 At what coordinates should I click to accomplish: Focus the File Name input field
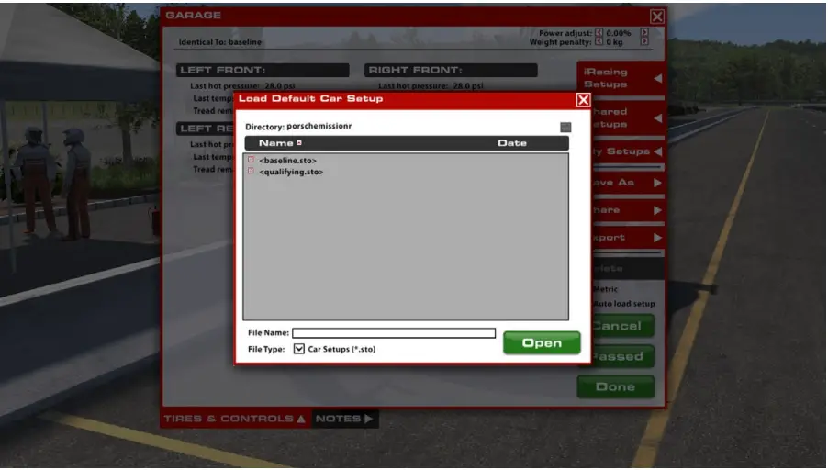(394, 332)
